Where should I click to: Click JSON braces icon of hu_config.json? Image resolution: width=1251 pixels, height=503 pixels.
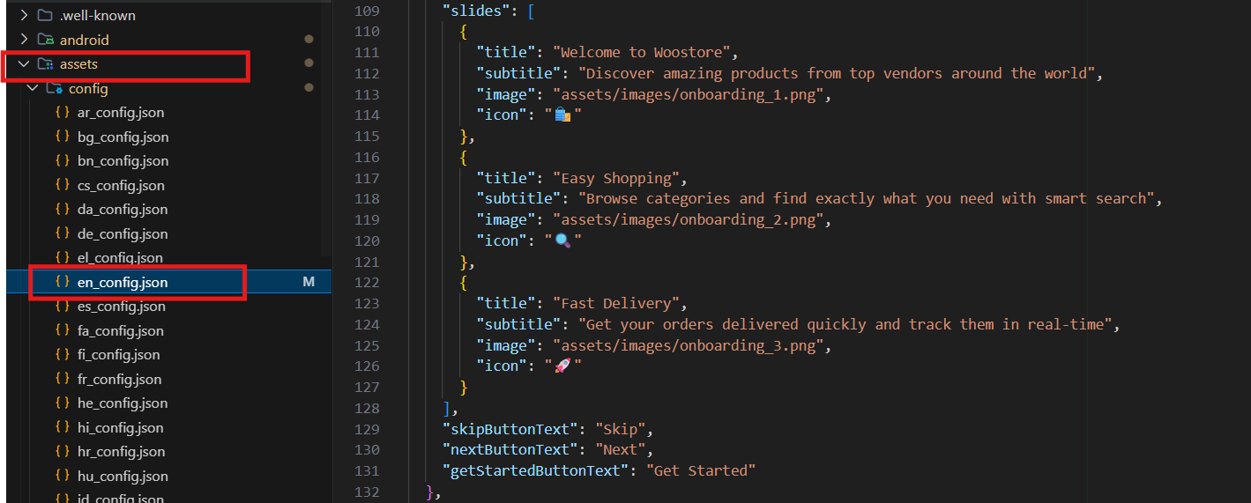pos(62,476)
